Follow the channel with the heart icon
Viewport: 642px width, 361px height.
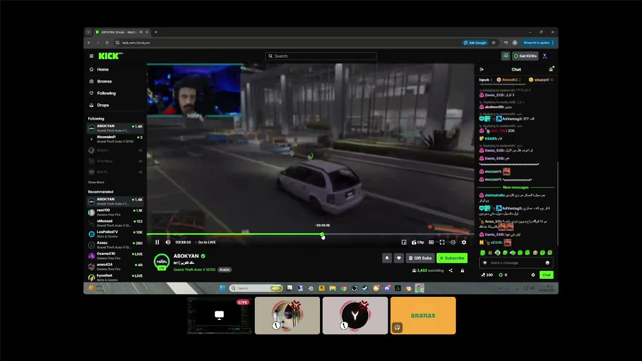[399, 258]
